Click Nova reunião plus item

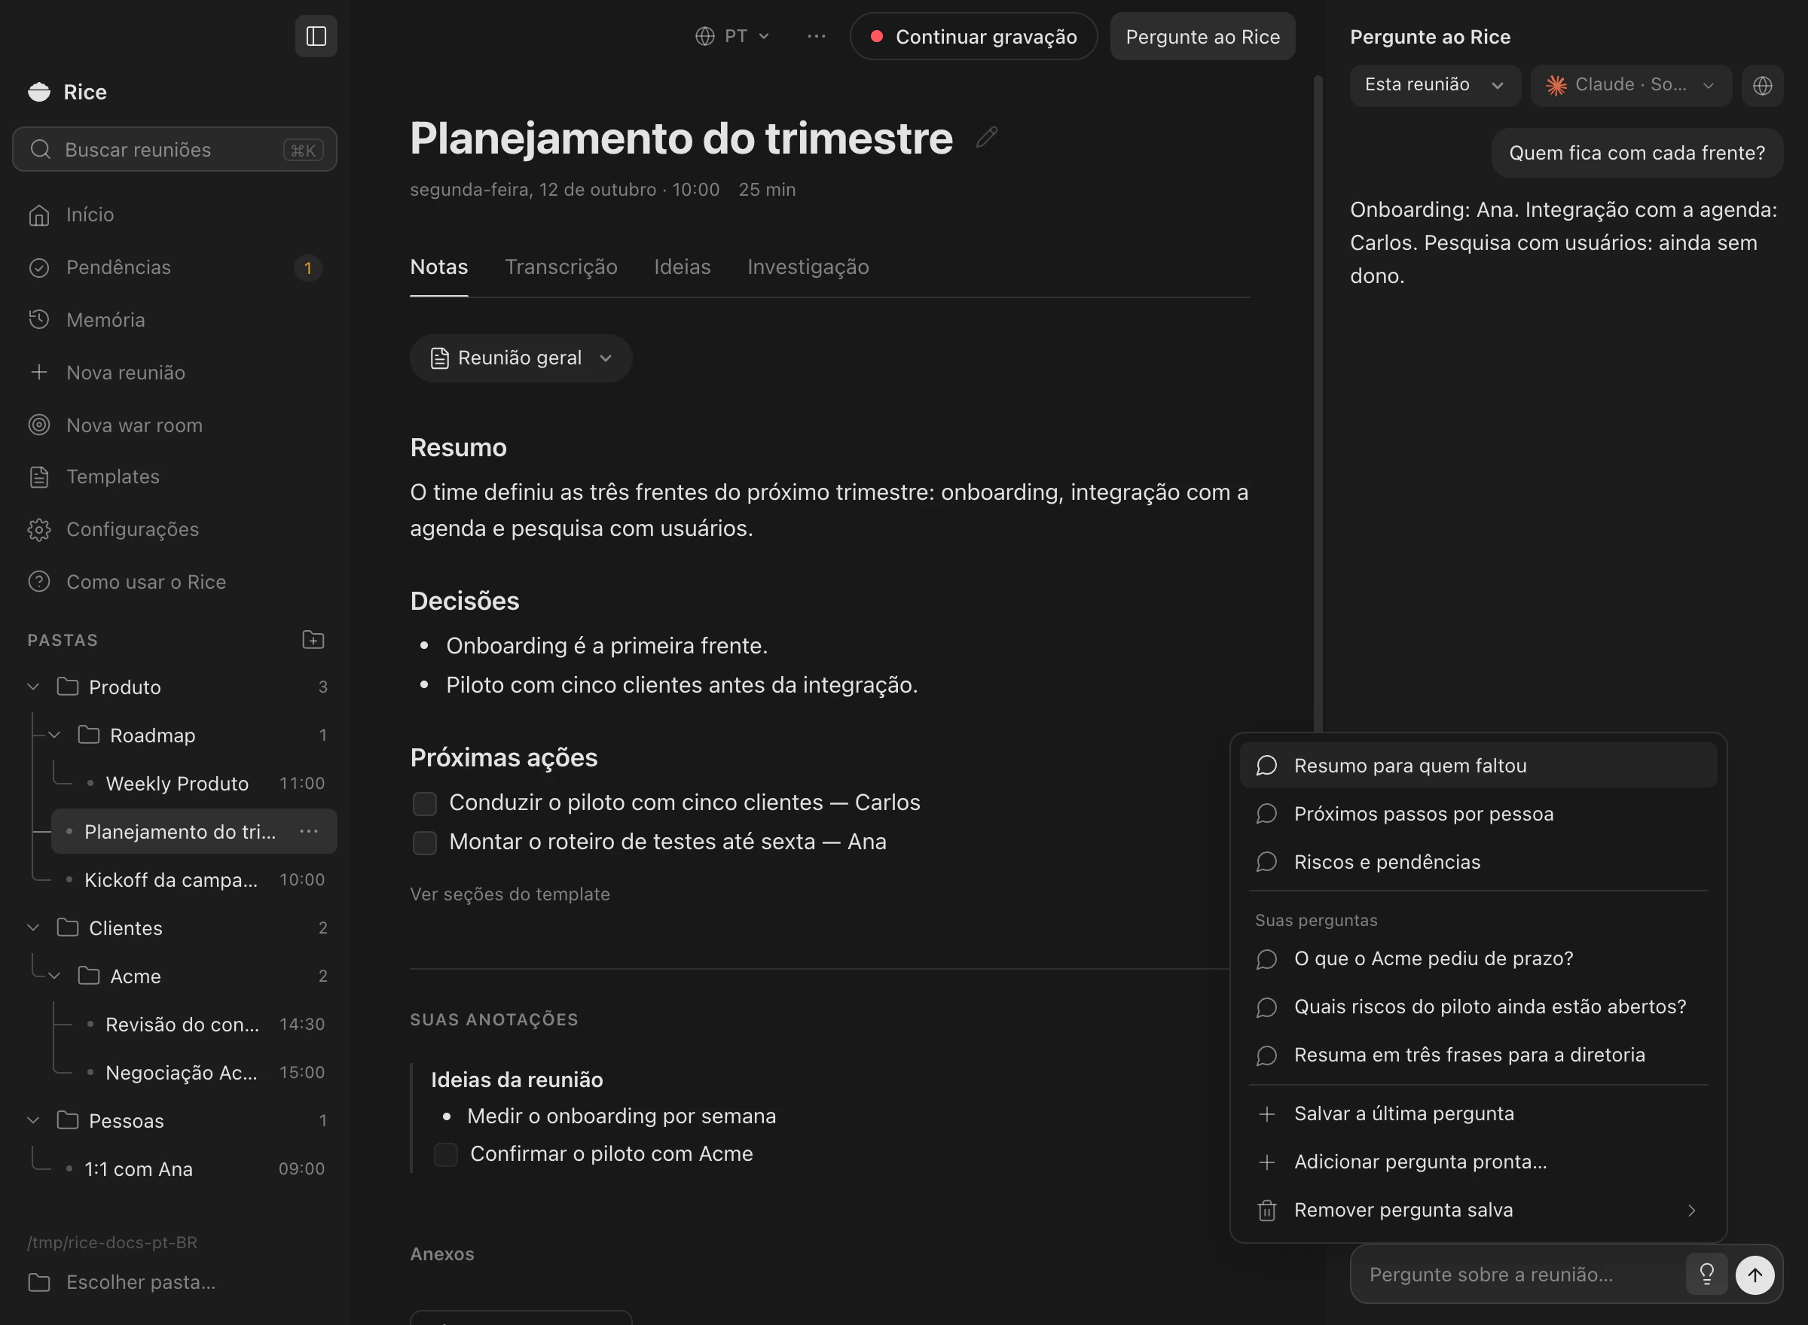point(175,372)
